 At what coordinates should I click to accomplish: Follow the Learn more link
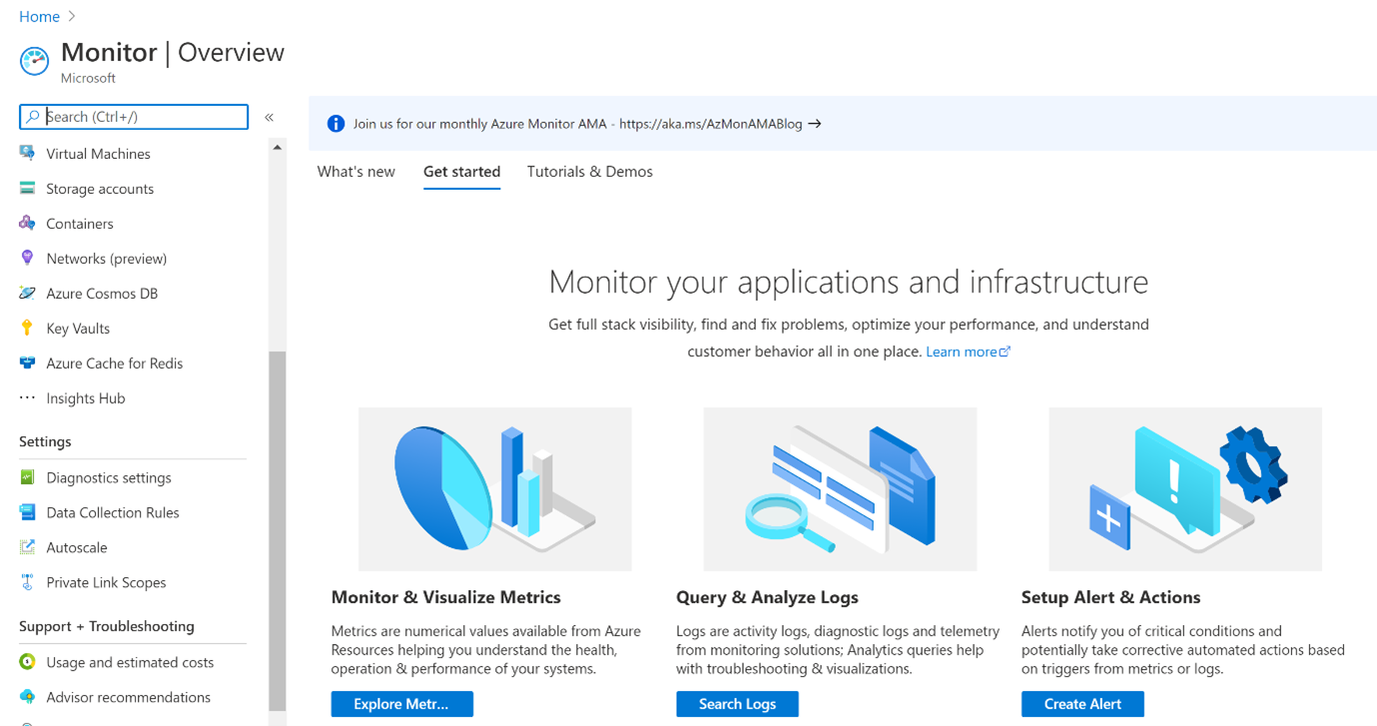(962, 352)
